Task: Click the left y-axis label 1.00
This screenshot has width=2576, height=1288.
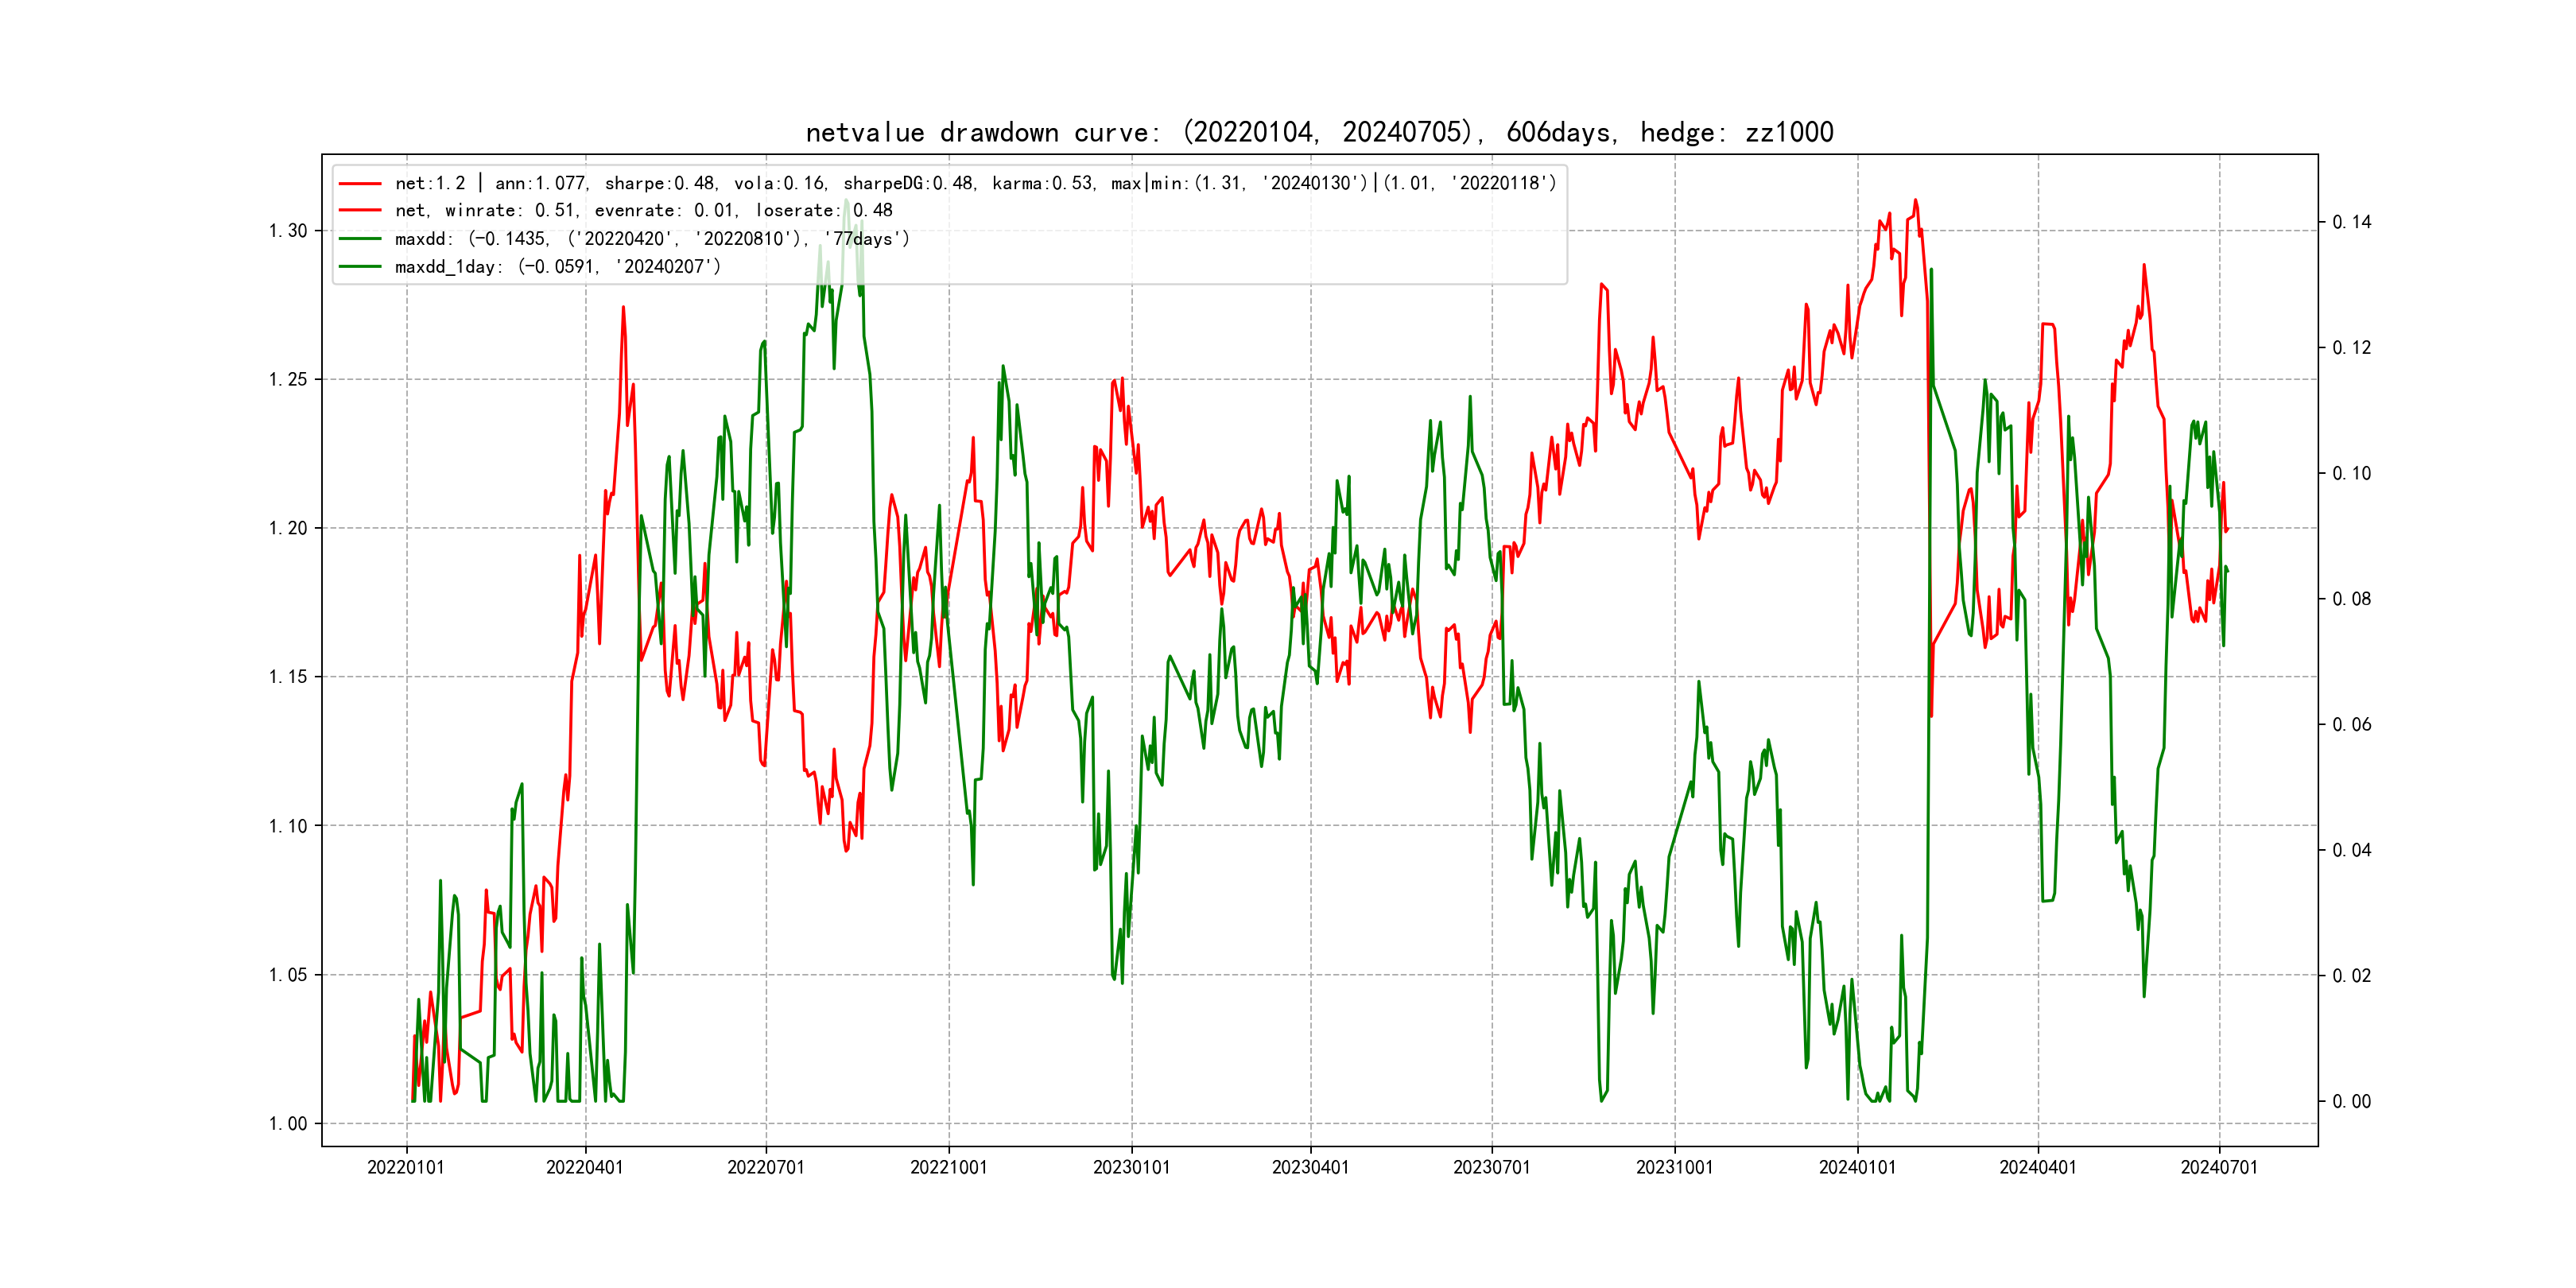Action: (x=288, y=1124)
